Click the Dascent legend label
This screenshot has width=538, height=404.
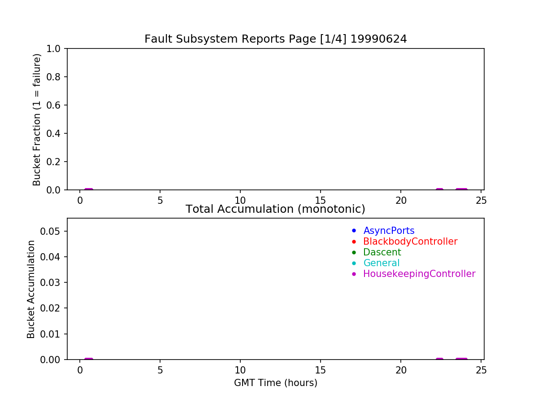(x=382, y=252)
